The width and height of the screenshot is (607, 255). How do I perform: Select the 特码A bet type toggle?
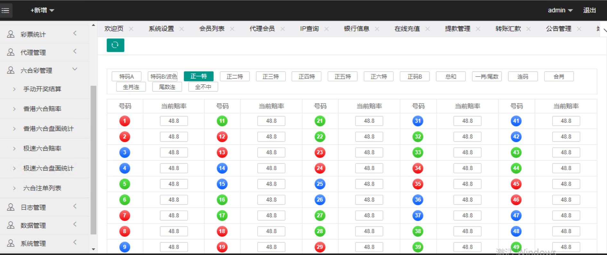pyautogui.click(x=126, y=77)
